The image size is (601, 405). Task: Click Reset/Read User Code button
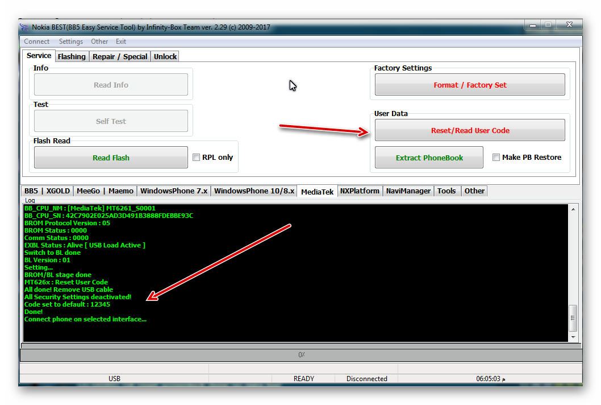pyautogui.click(x=470, y=130)
